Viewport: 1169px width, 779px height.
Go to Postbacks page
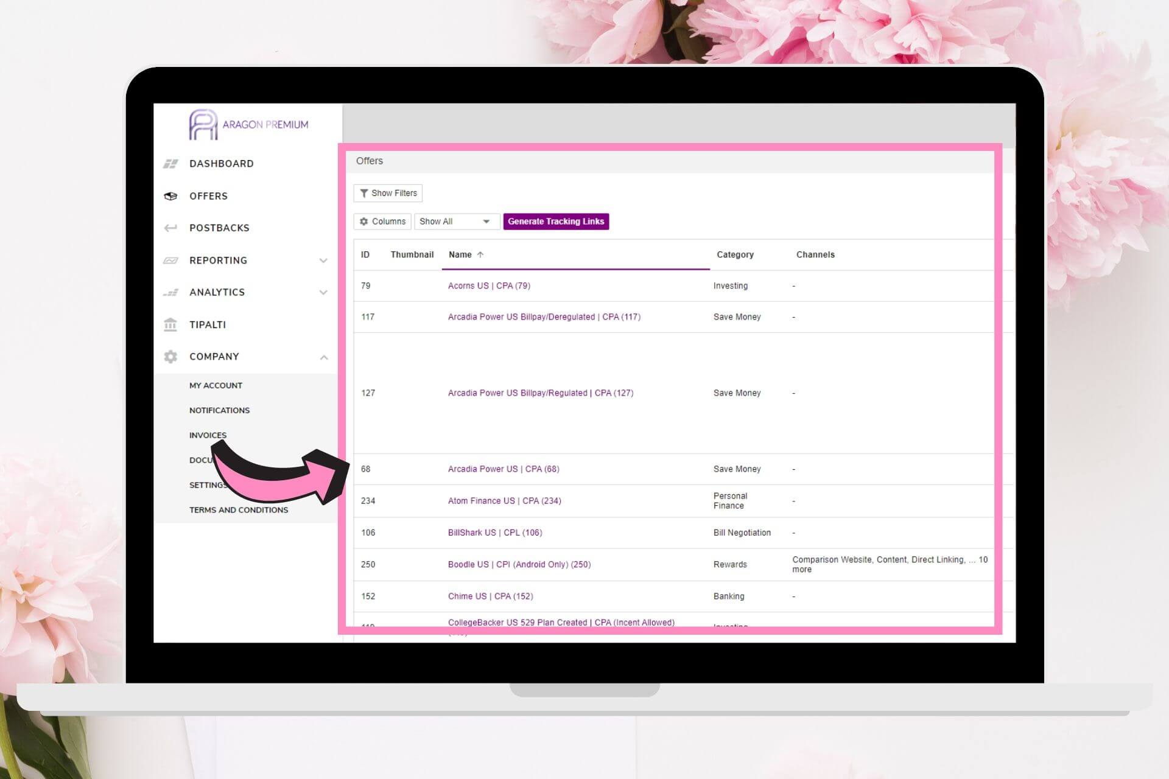tap(219, 228)
